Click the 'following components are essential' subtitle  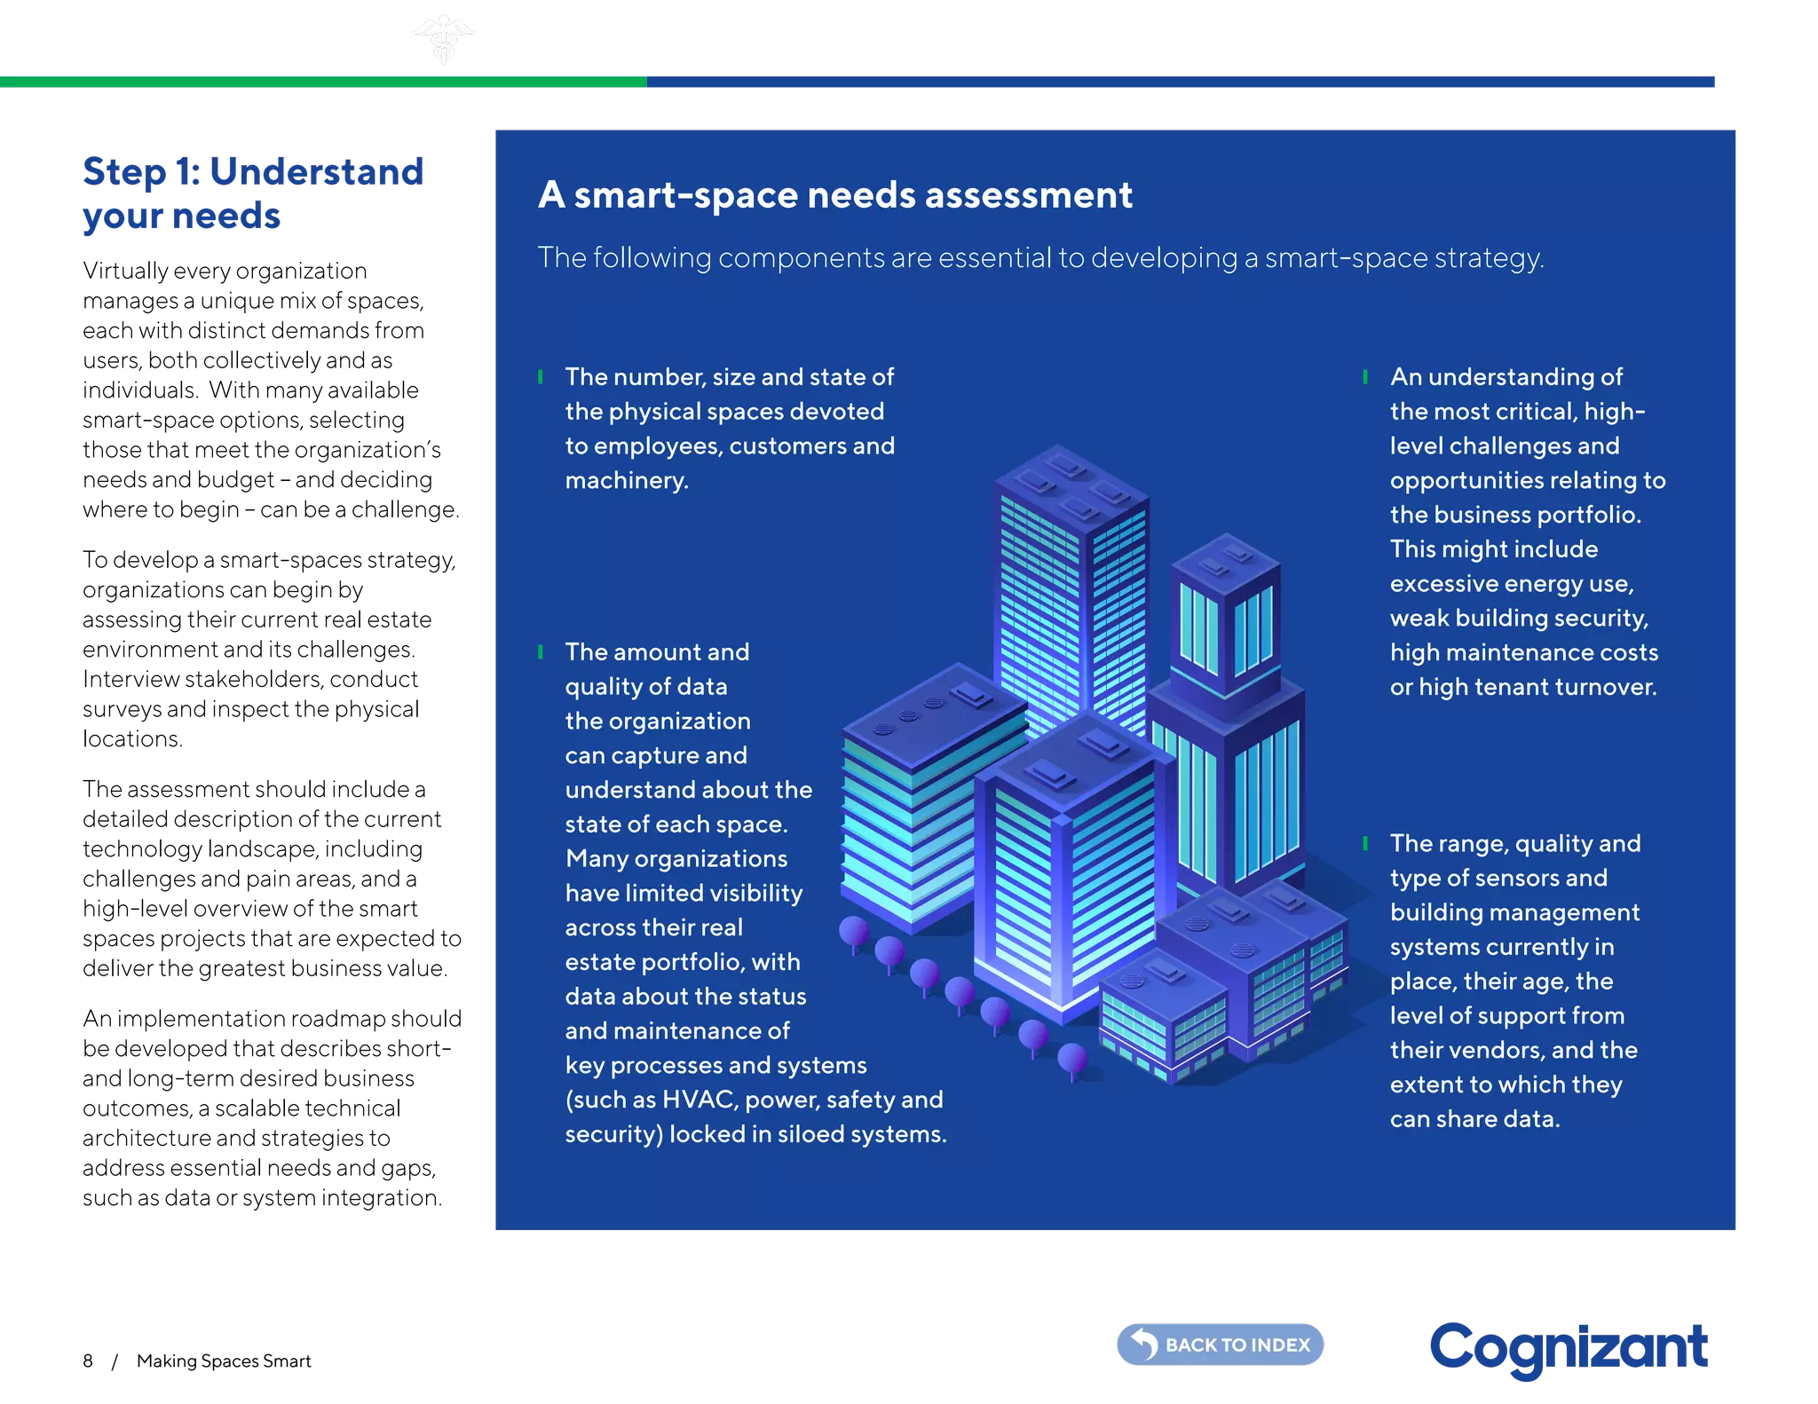1040,258
